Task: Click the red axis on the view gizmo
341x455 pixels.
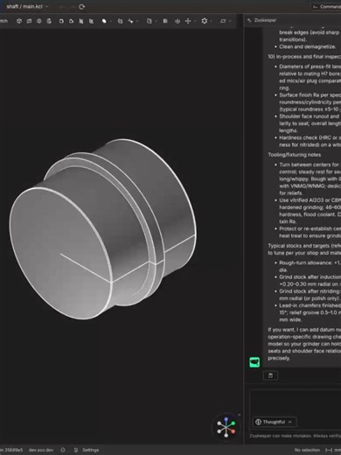Action: coord(233,431)
